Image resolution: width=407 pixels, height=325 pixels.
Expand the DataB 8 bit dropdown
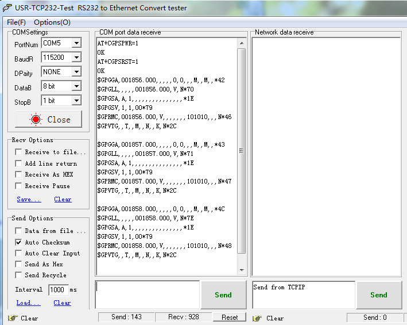pyautogui.click(x=76, y=86)
